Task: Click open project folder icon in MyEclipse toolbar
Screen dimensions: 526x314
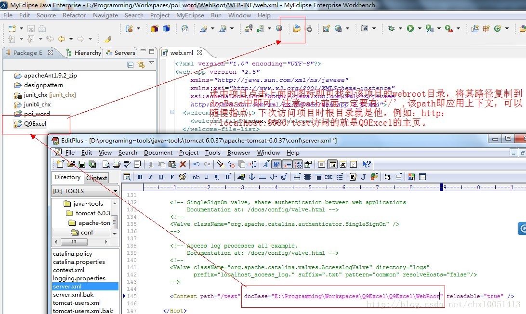Action: click(297, 28)
